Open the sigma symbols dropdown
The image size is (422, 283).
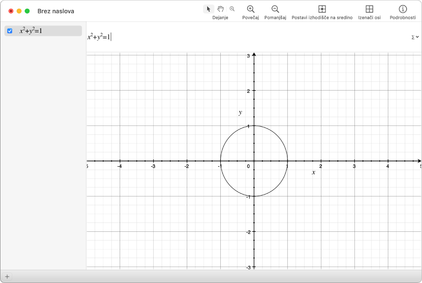click(415, 37)
